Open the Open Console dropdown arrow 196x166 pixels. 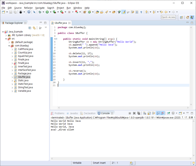[x=184, y=113]
